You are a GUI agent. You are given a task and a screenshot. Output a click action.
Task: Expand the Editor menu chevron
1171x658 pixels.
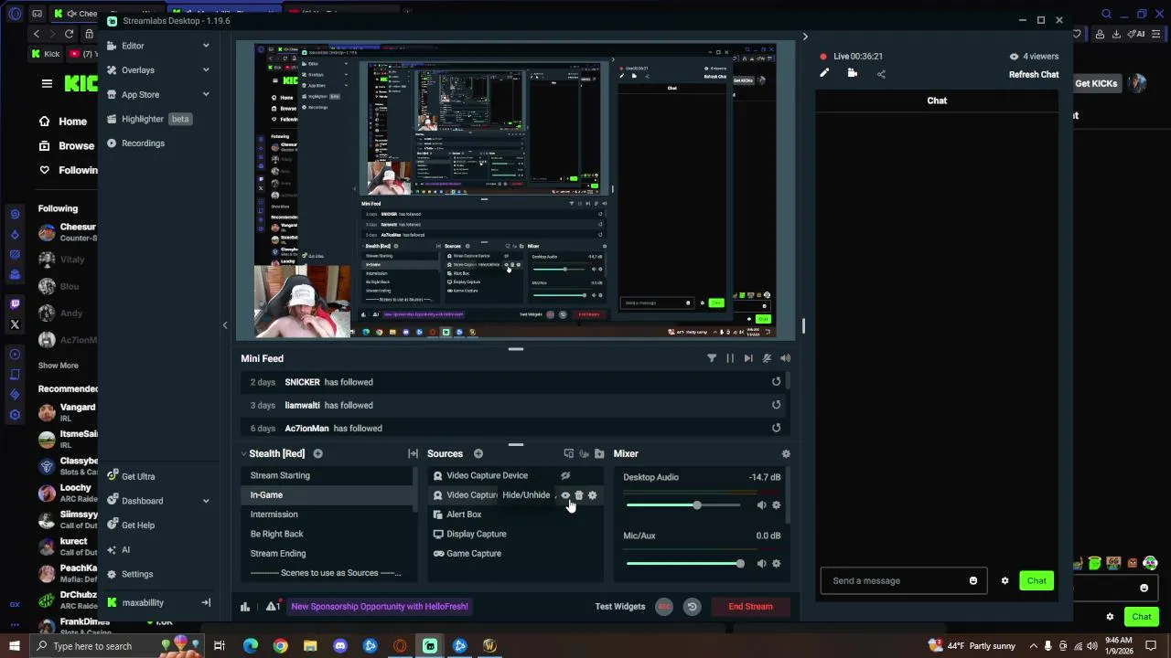pos(206,46)
